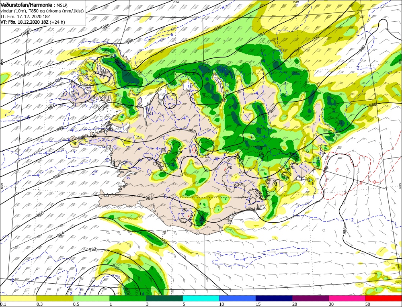Click the legend value label 0.5
This screenshot has width=402, height=307.
[76, 304]
